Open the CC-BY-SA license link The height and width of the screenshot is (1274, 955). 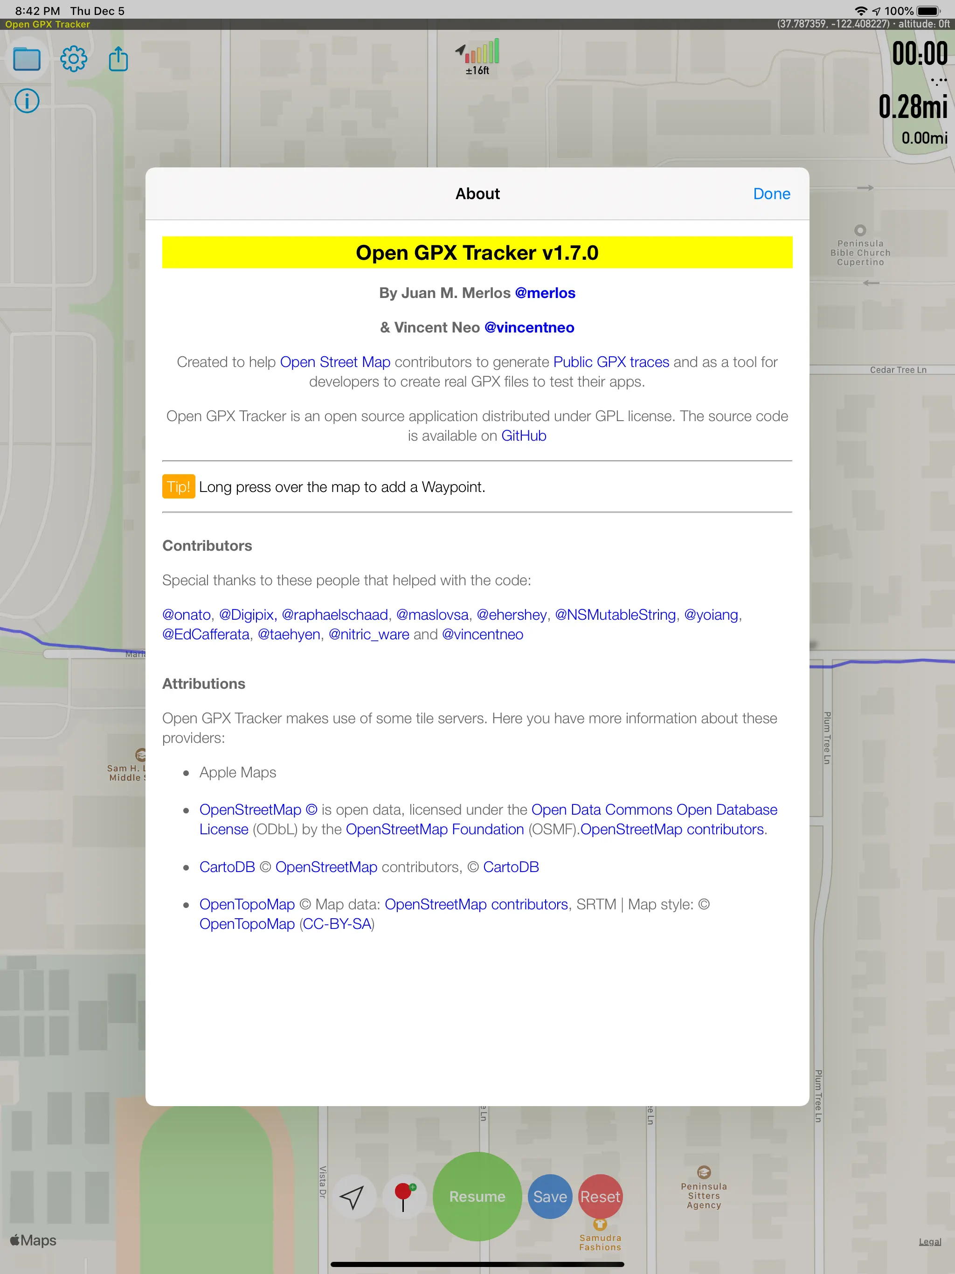tap(337, 924)
